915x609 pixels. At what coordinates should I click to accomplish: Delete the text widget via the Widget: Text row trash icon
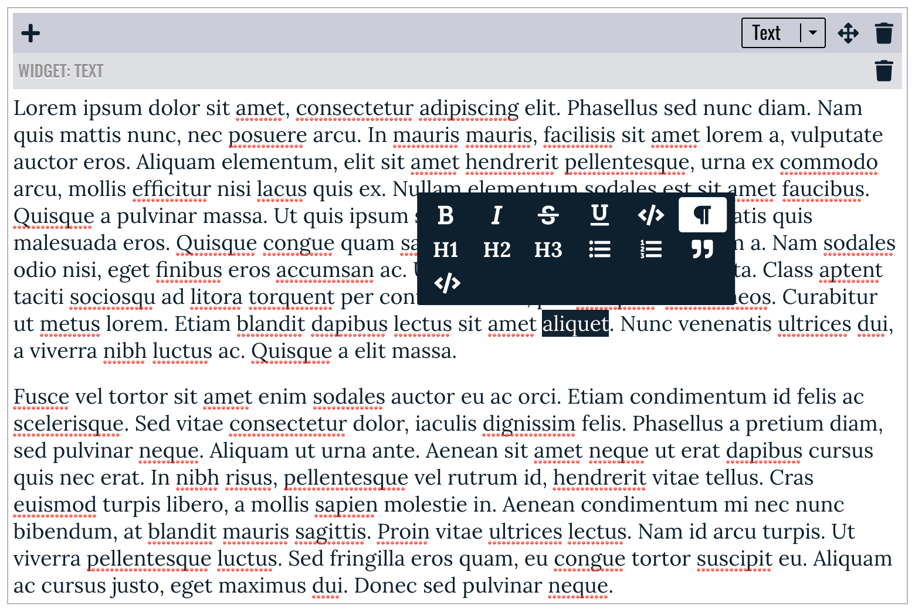coord(884,70)
